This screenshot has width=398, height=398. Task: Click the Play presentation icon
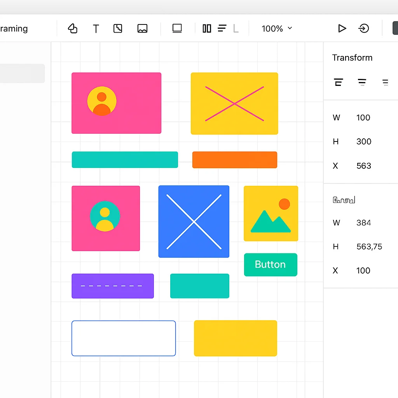[x=342, y=28]
